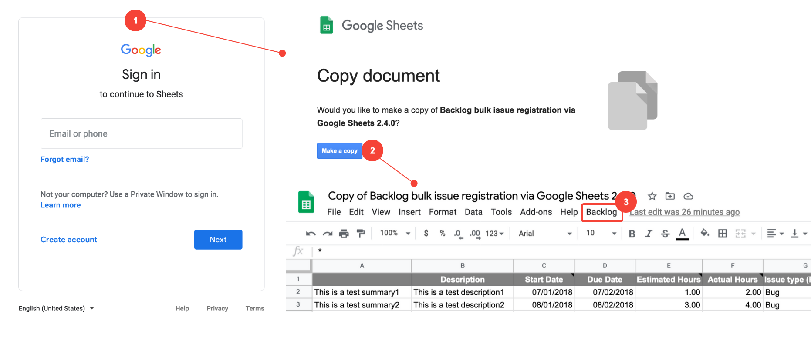Open the vertical align dropdown
The image size is (811, 337).
(799, 234)
